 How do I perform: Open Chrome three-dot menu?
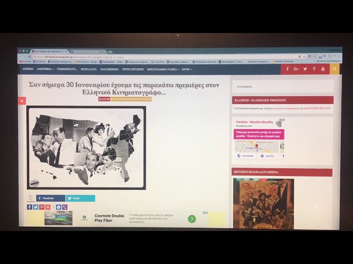(339, 56)
